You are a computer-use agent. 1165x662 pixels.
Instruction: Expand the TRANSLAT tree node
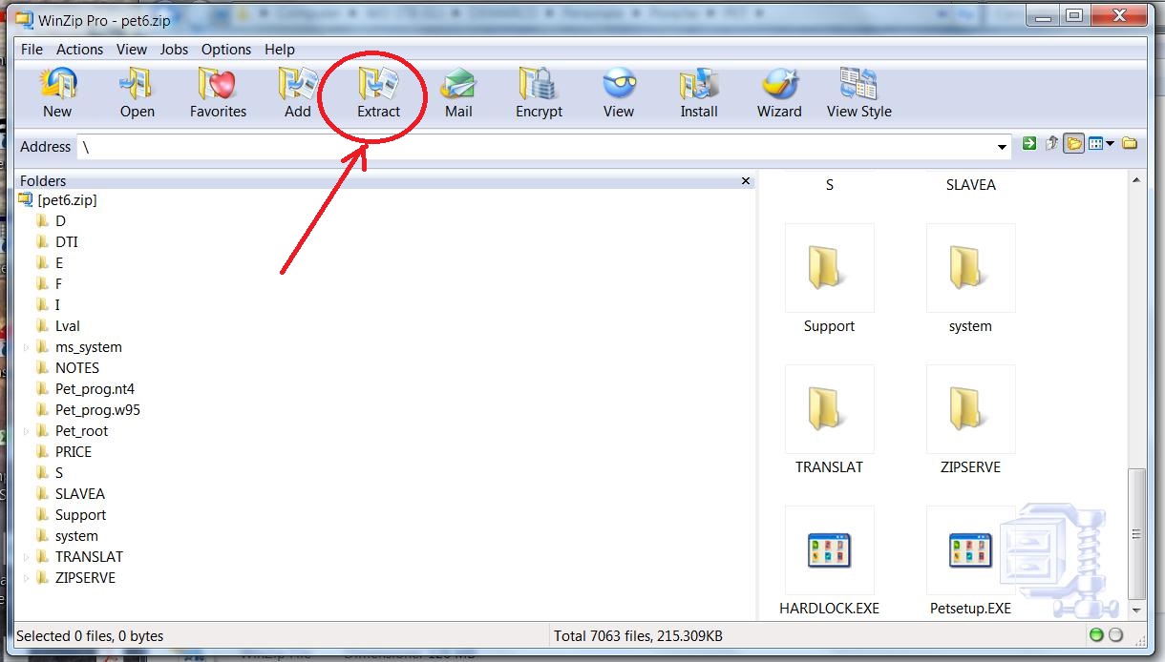(27, 557)
